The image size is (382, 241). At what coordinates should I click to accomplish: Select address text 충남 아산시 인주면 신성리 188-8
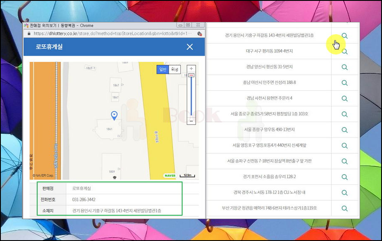[x=269, y=82]
